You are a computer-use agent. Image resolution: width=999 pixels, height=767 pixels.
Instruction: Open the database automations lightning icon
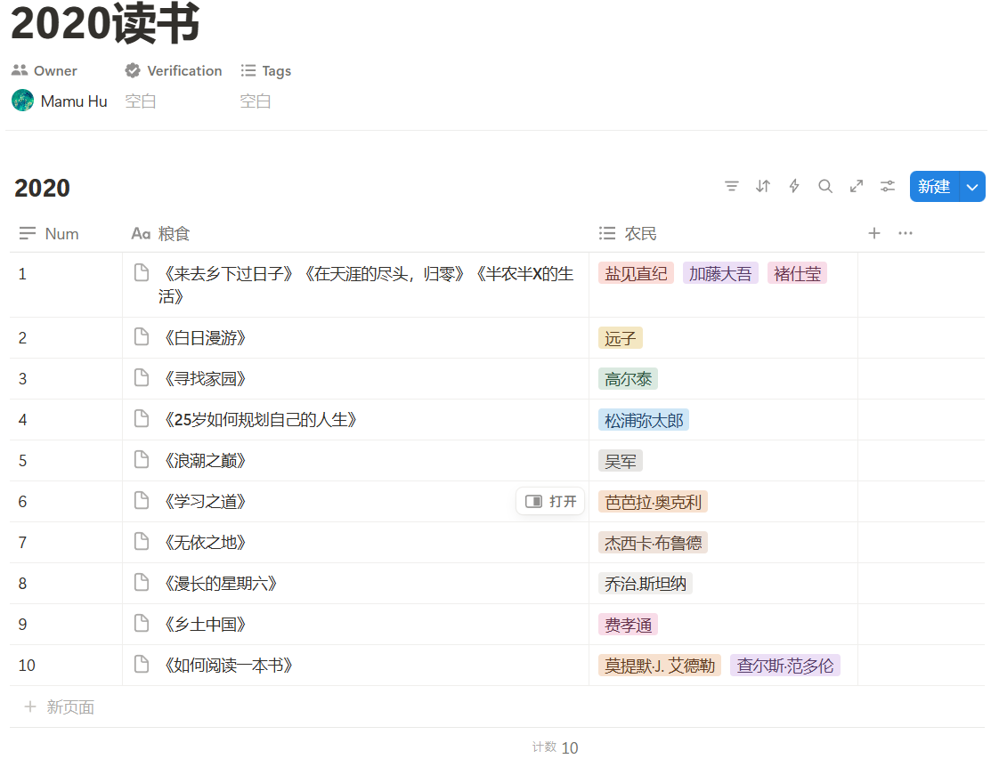click(793, 186)
